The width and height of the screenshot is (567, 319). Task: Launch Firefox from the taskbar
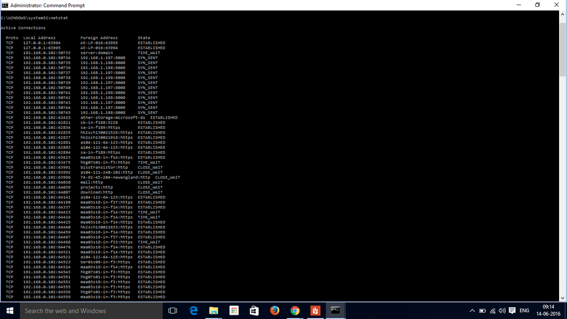click(275, 310)
